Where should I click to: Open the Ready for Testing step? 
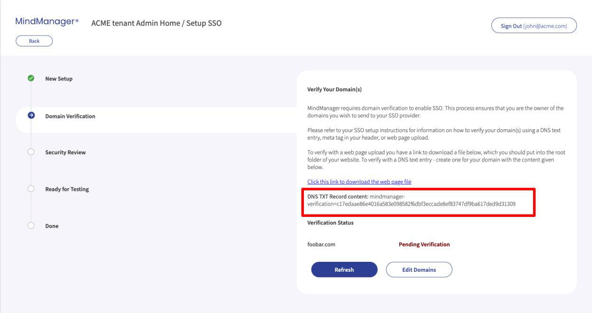(67, 189)
